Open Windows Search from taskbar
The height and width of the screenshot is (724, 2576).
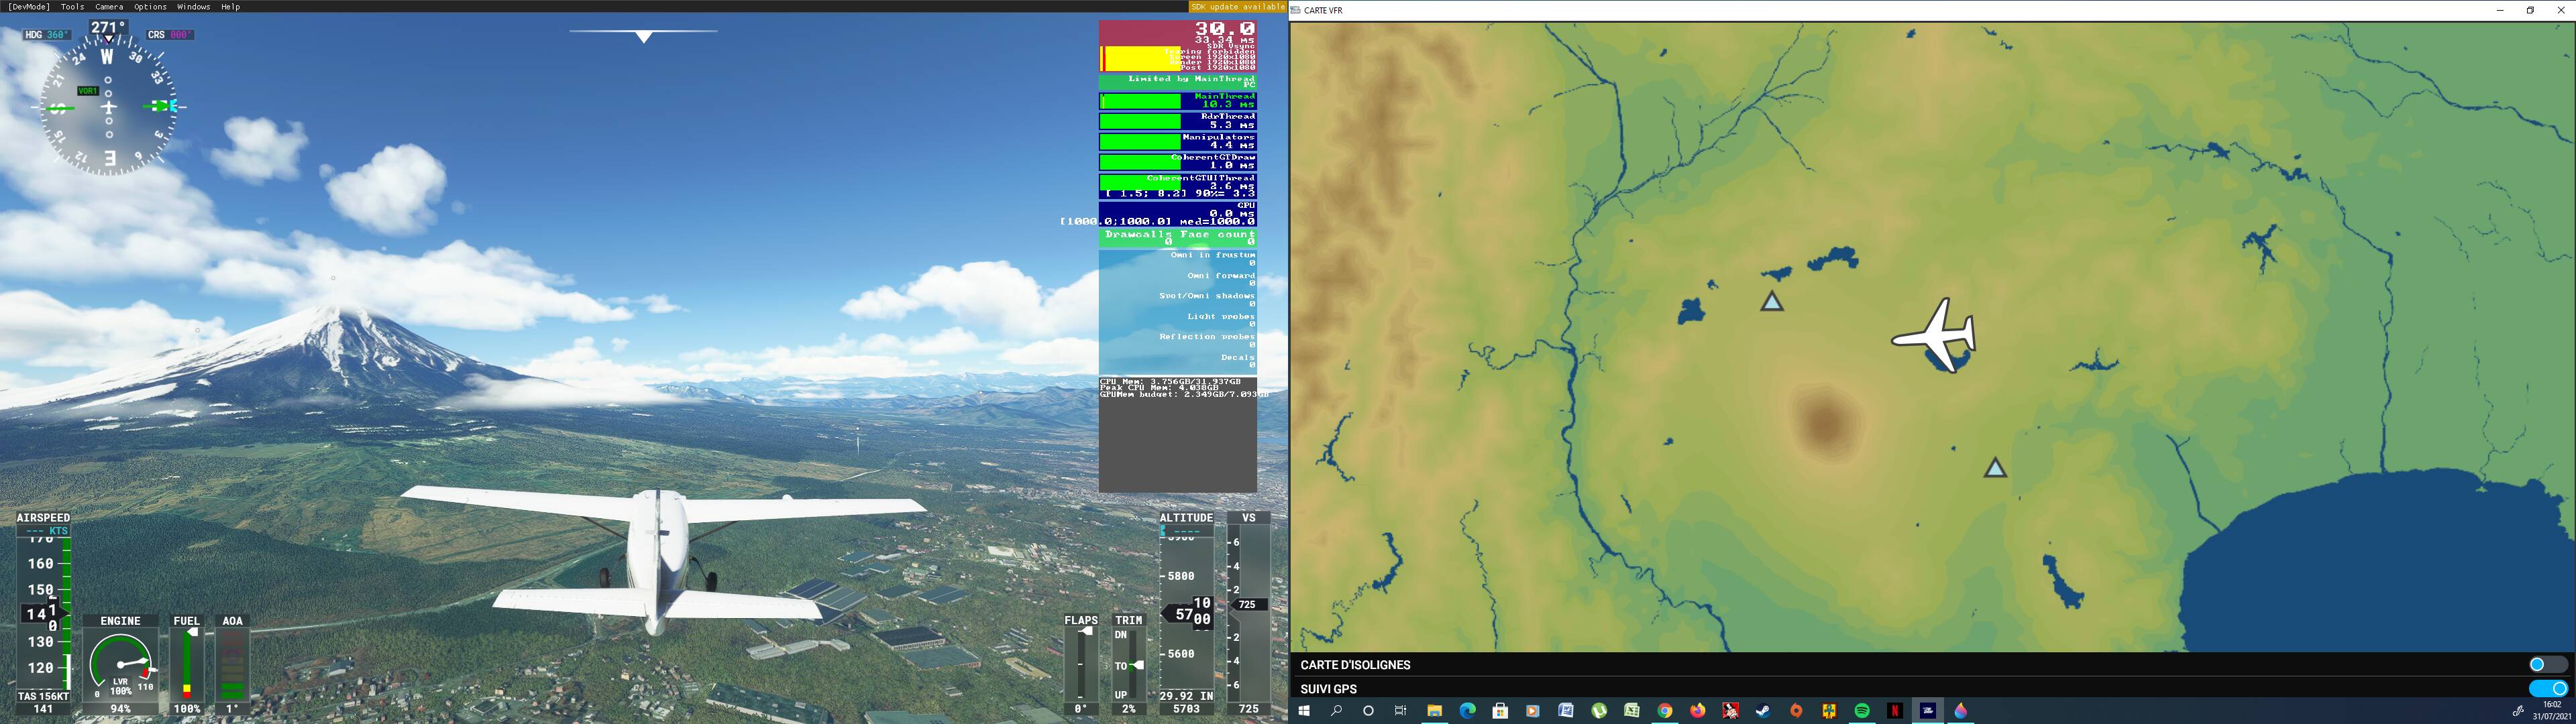pyautogui.click(x=1336, y=711)
